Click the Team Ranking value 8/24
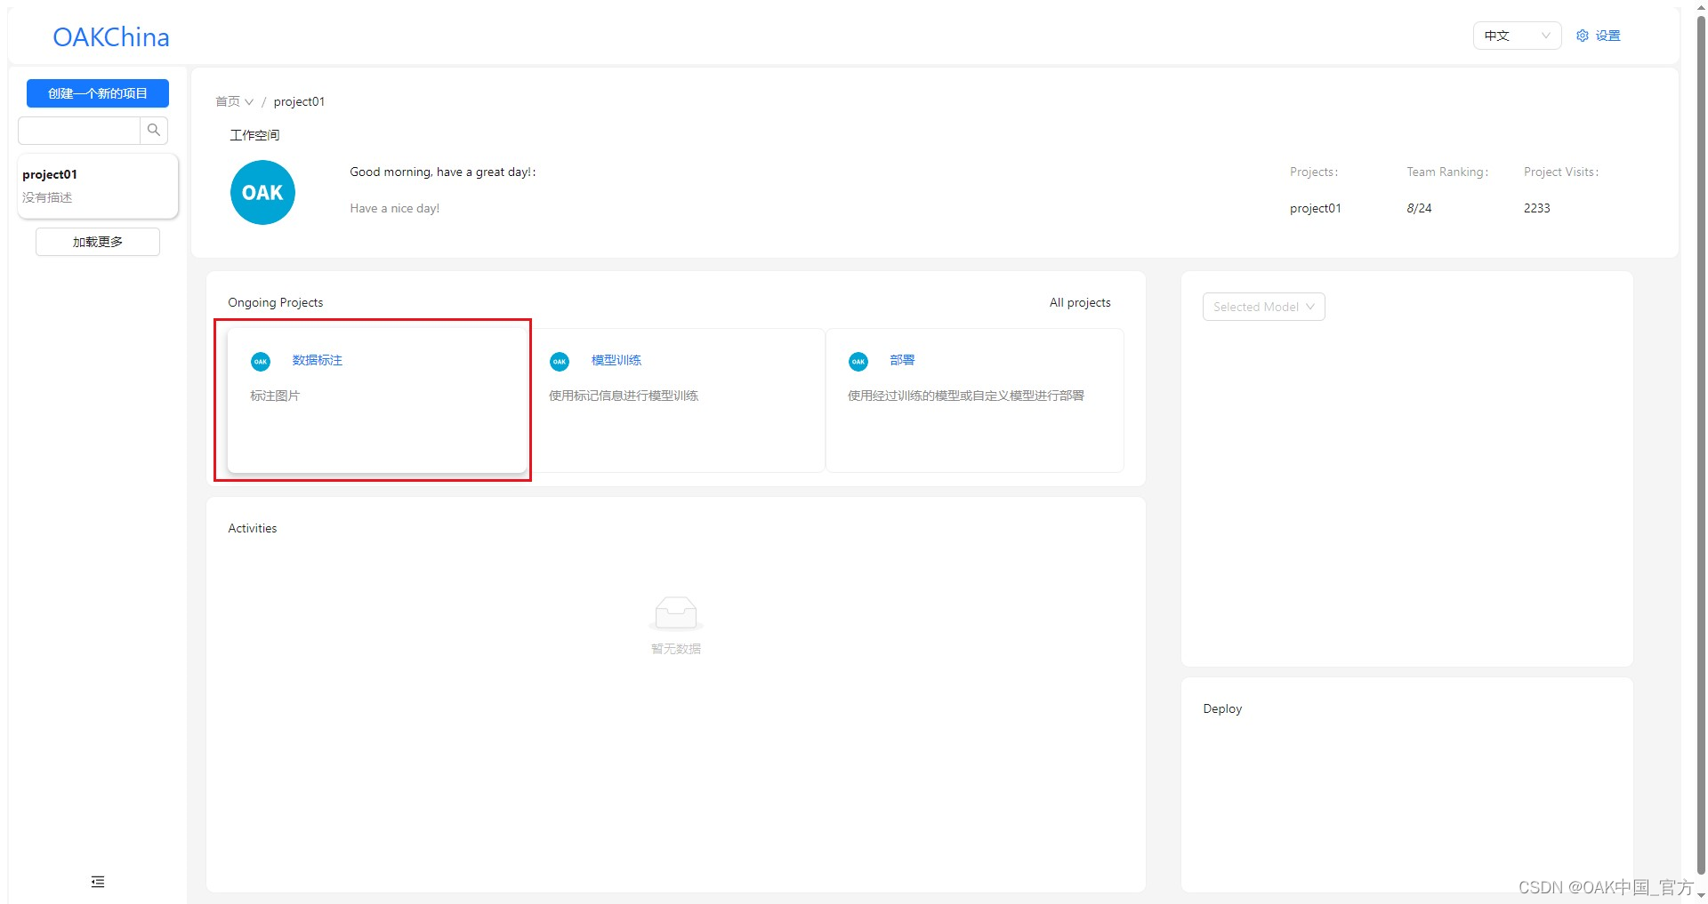The image size is (1708, 904). point(1419,208)
